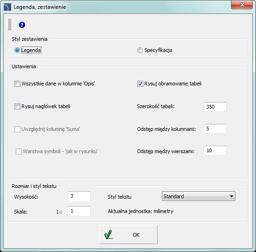Viewport: 256px width, 252px height.
Task: Focus the Szerokość tabeli field
Action: click(215, 107)
